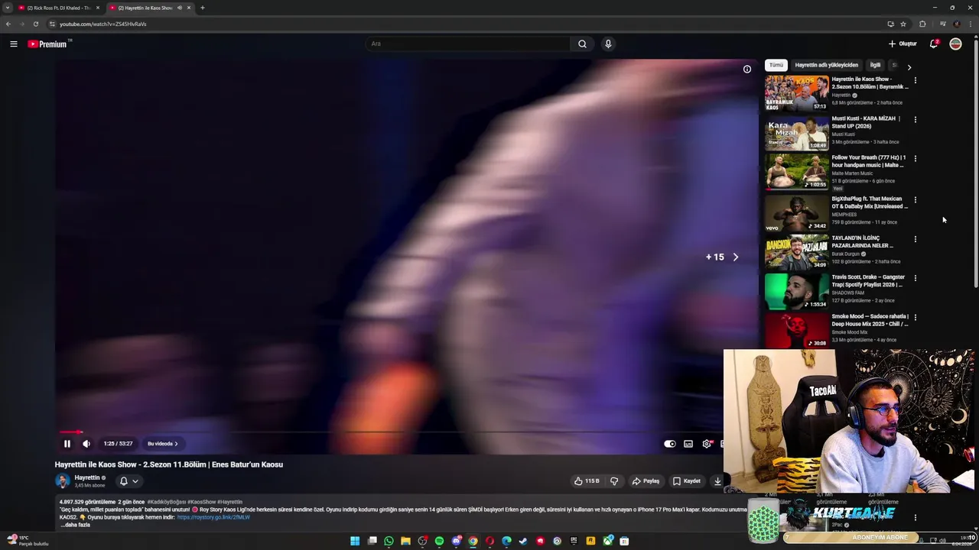Open the Kaos Show 10.Bölüm thumbnail

coord(796,93)
